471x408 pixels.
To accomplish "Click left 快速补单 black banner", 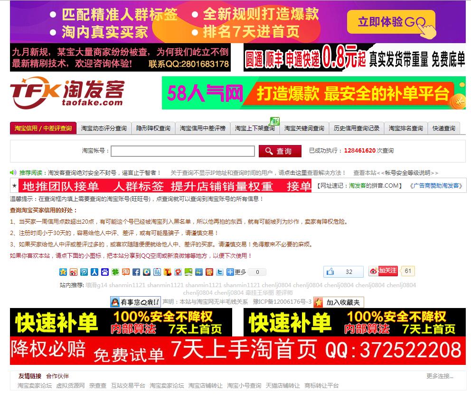I will 121,322.
